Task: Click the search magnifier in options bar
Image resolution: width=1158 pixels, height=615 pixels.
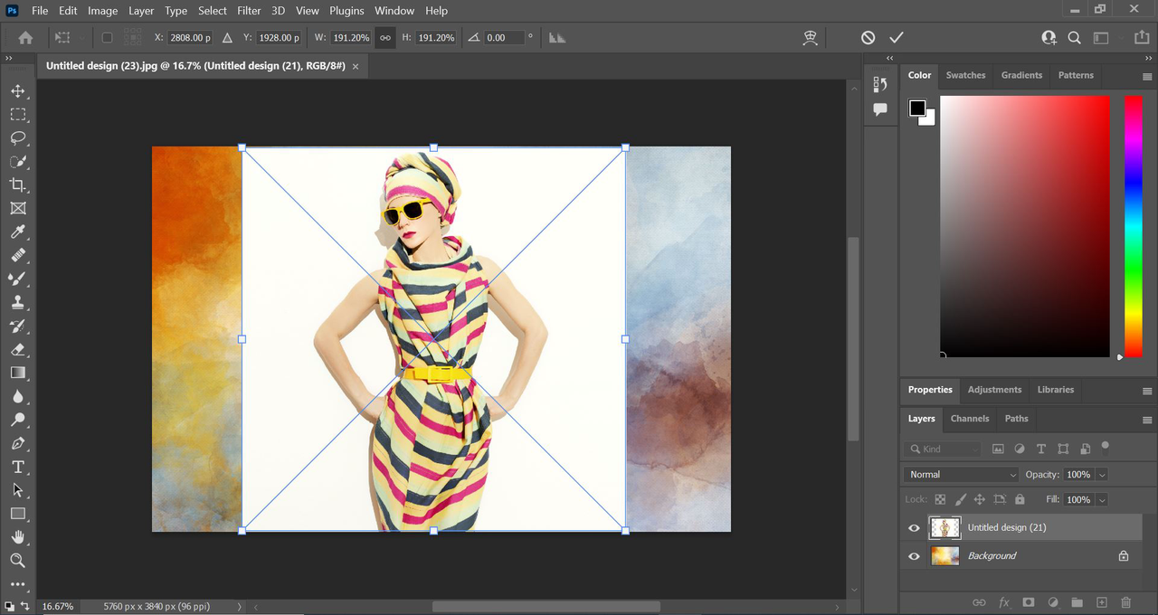Action: [1074, 38]
